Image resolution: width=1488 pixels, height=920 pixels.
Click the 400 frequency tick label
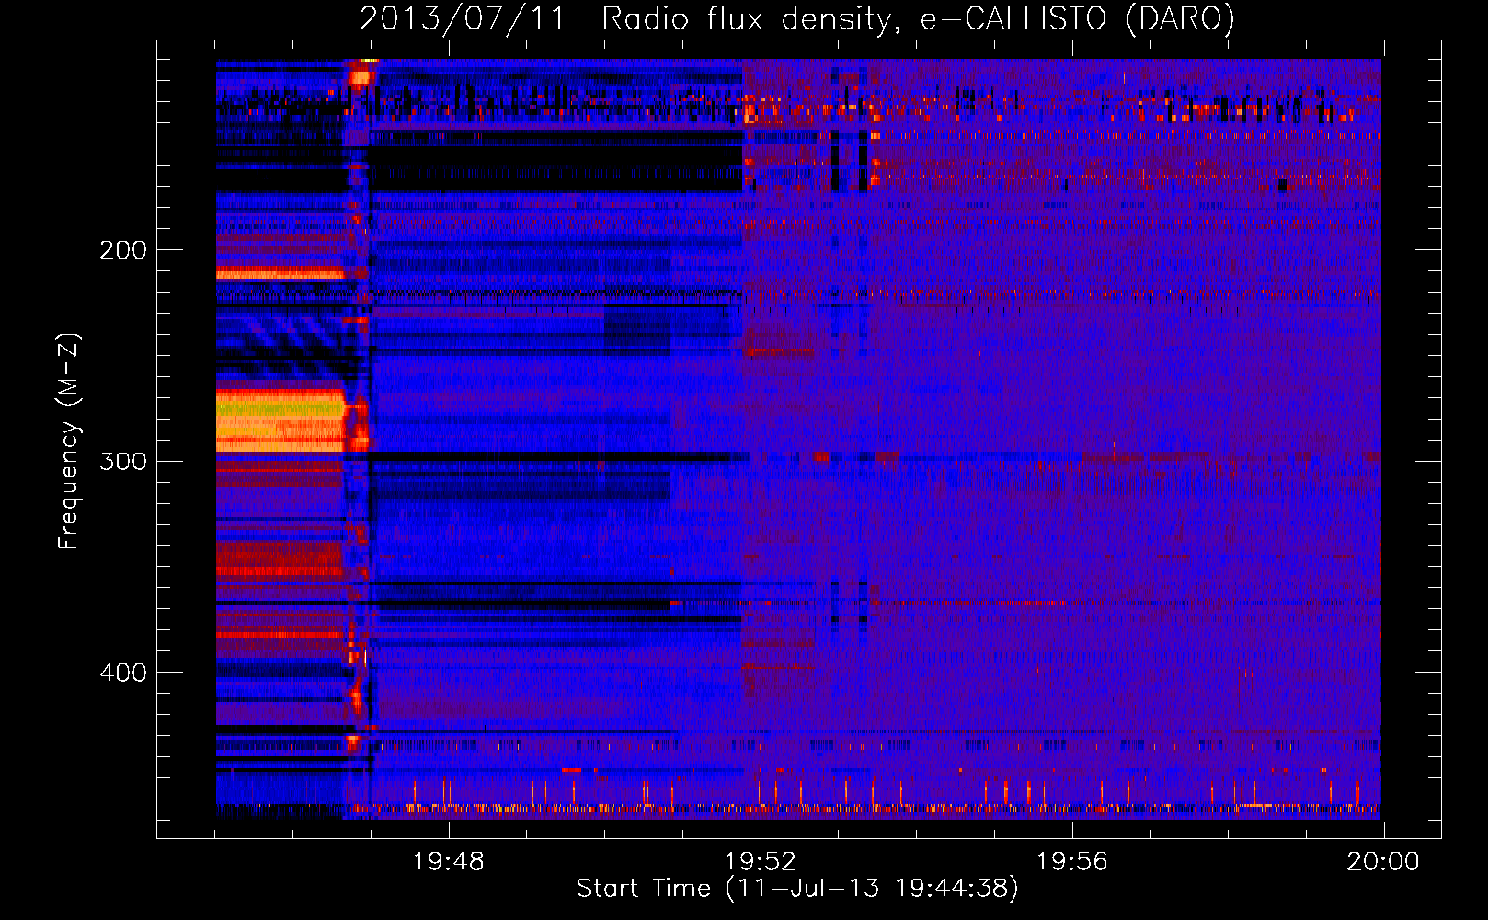(123, 673)
